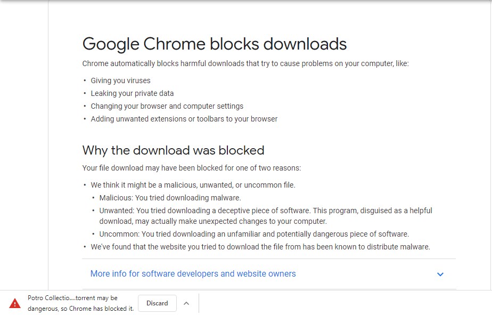Expand "More info for software developers and website owners"

coord(193,273)
